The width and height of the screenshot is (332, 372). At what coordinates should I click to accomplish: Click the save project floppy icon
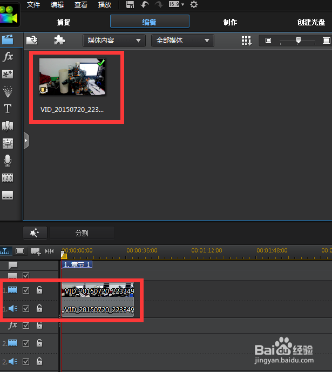pyautogui.click(x=130, y=4)
